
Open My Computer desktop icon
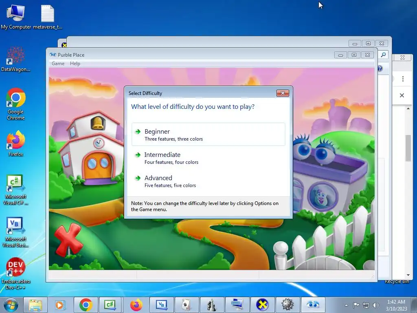coord(16,16)
